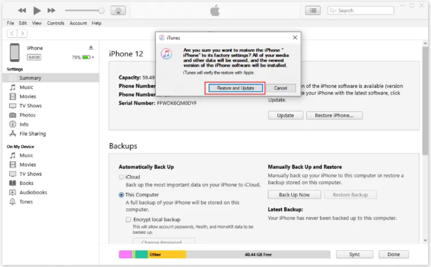
Task: Select iCloud backup radio button
Action: point(121,177)
